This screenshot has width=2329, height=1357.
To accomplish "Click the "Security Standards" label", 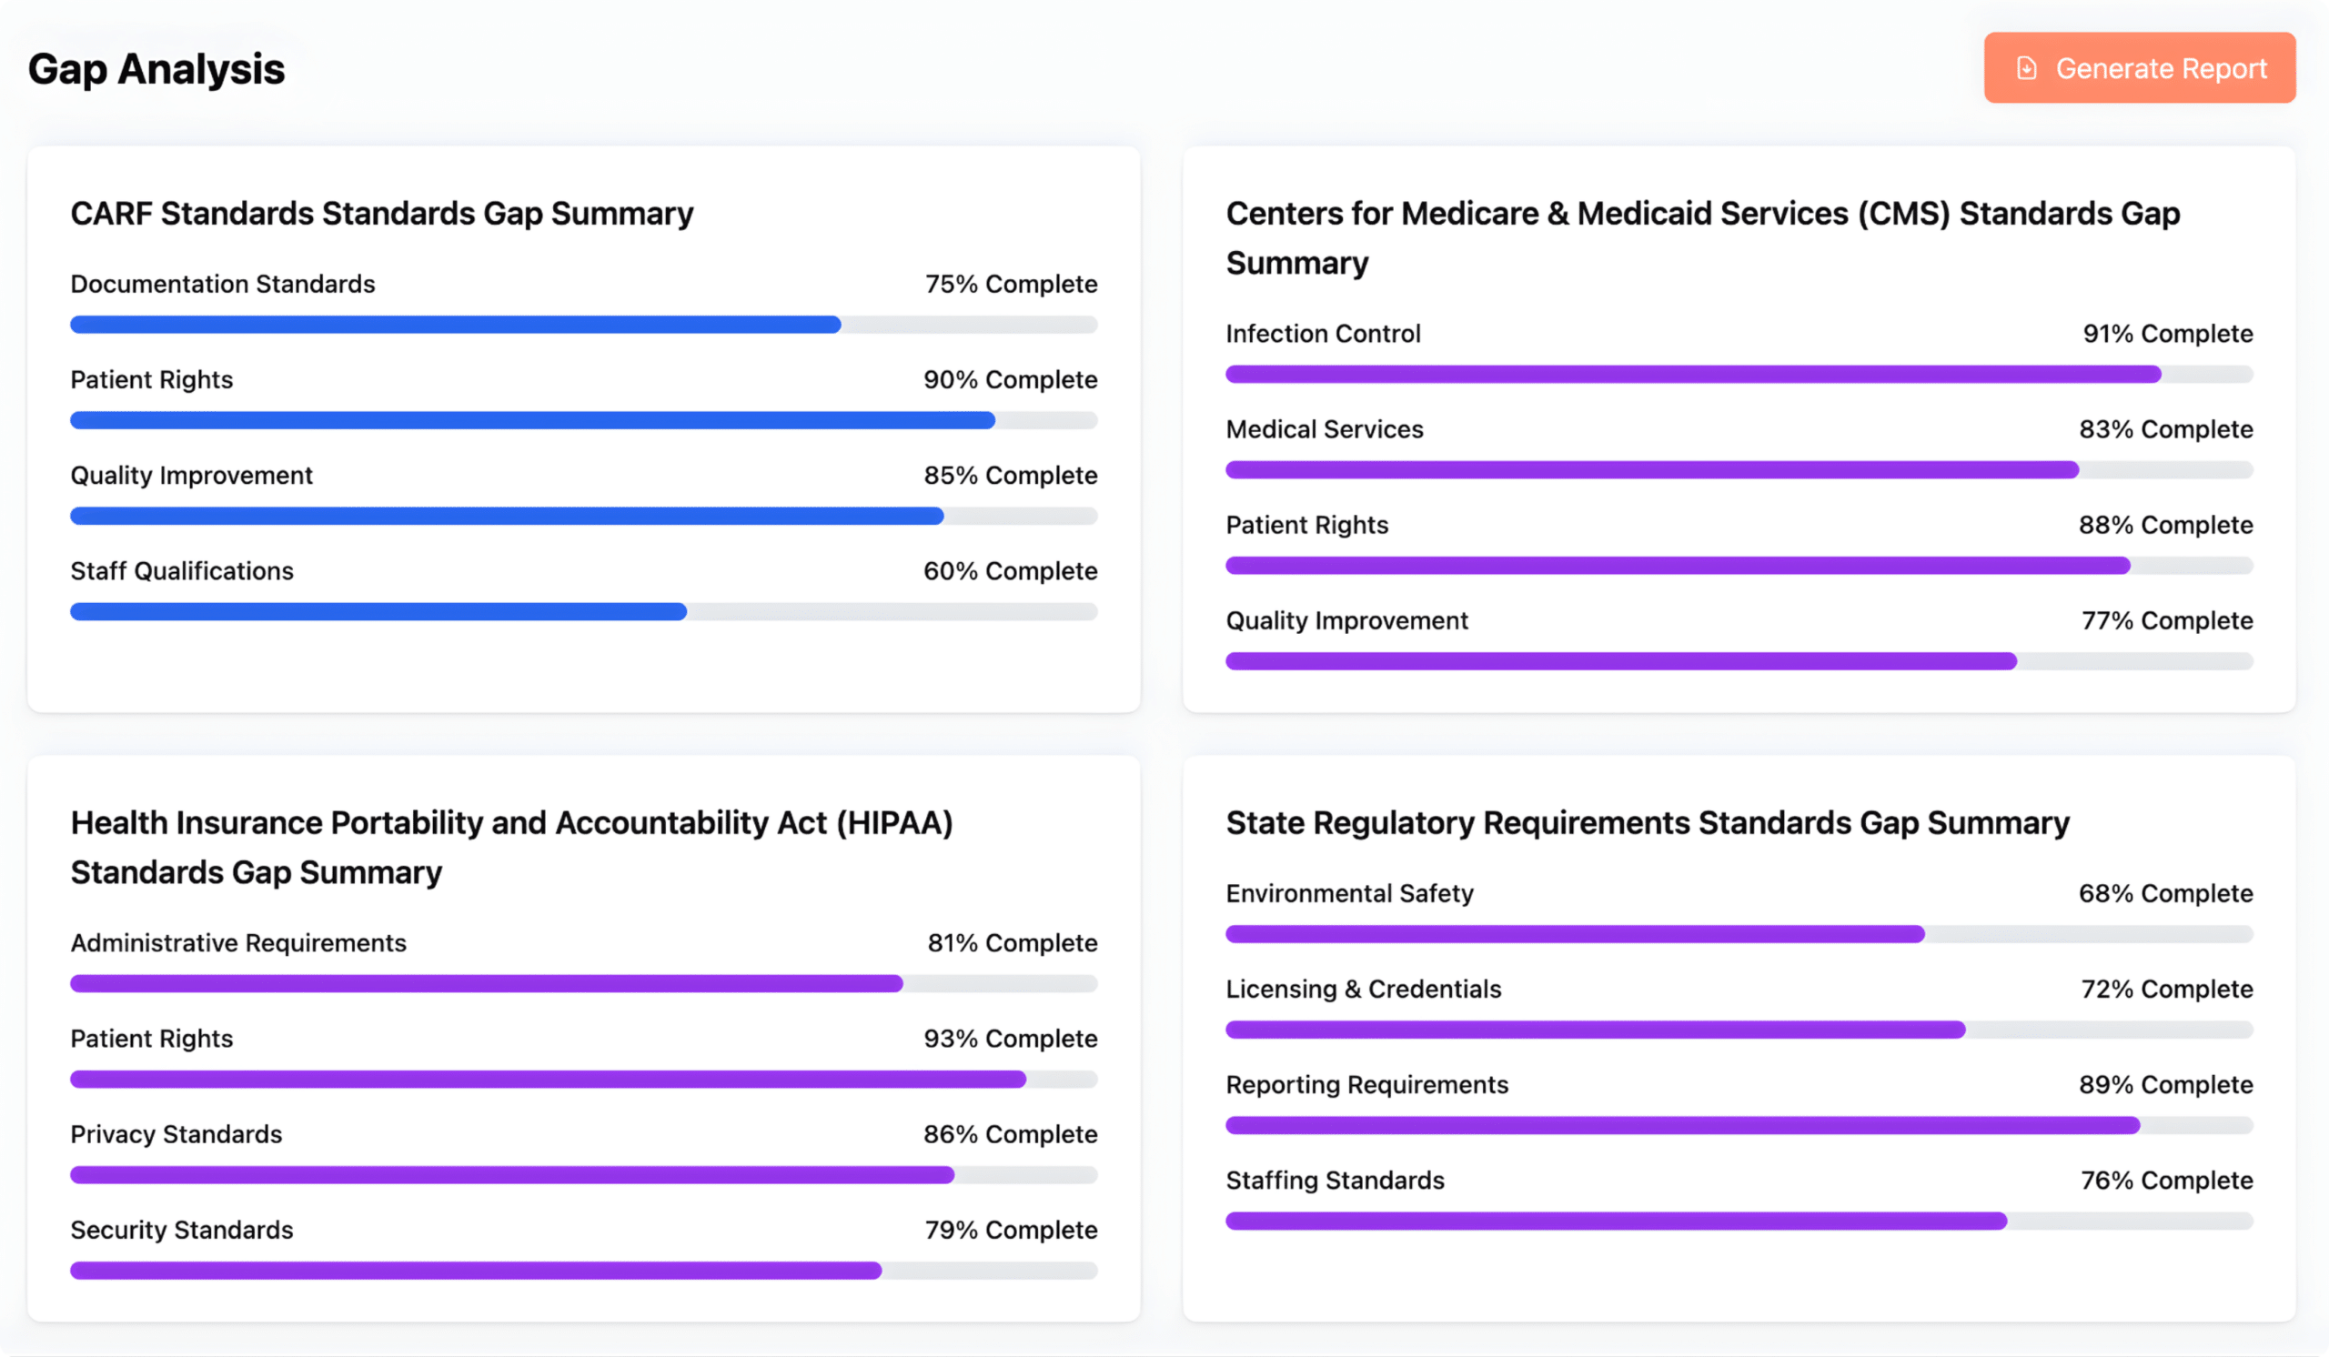I will pos(182,1231).
